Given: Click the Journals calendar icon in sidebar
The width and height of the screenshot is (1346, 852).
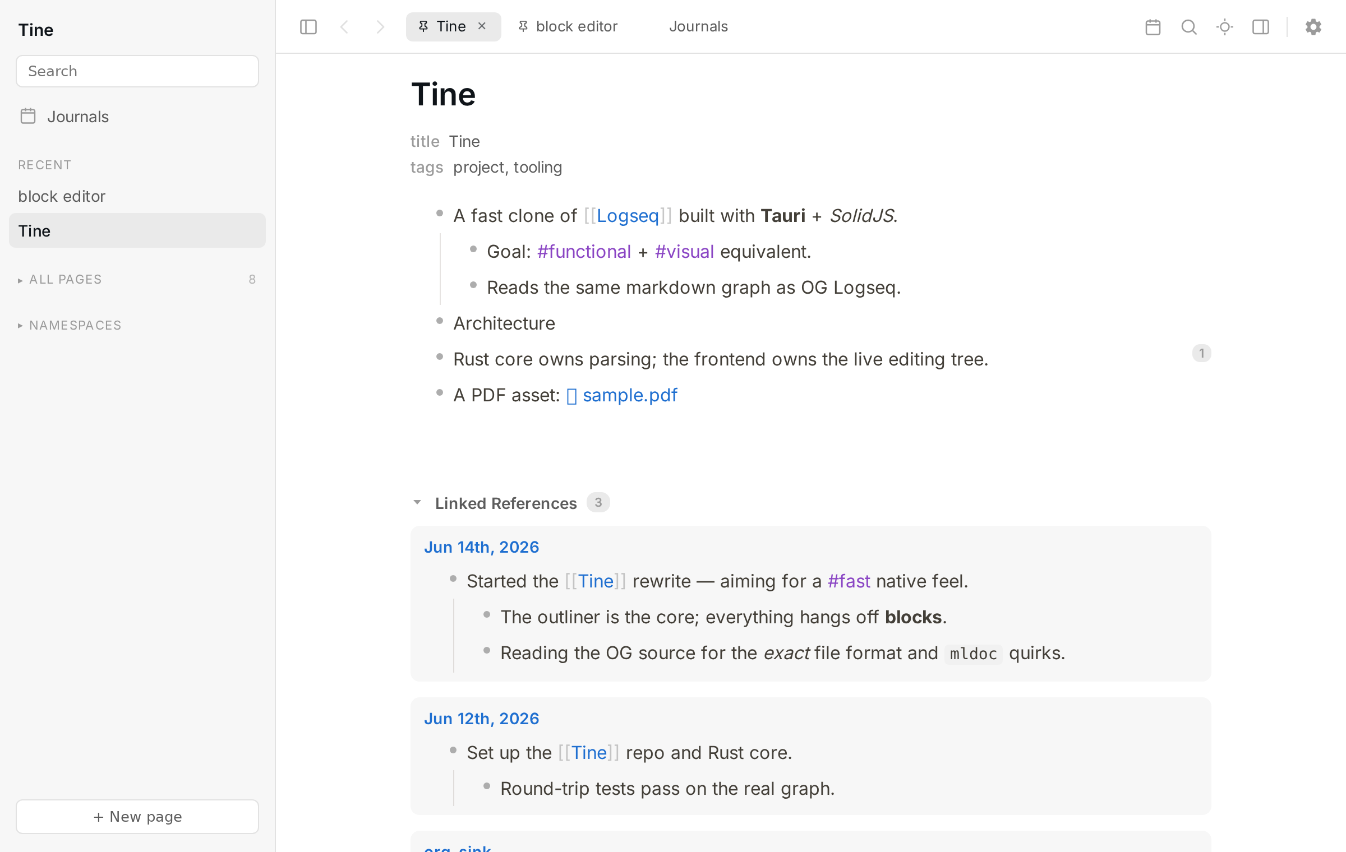Looking at the screenshot, I should click(x=28, y=116).
